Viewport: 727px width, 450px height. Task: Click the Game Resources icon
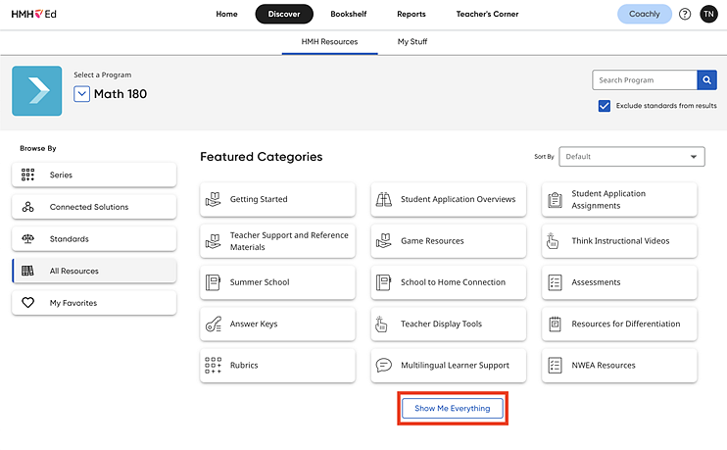click(x=384, y=241)
